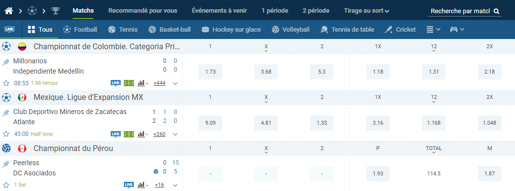Viewport: 515px width, 191px height.
Task: Pin the Club Deportivo Mineros match
Action: point(5,113)
